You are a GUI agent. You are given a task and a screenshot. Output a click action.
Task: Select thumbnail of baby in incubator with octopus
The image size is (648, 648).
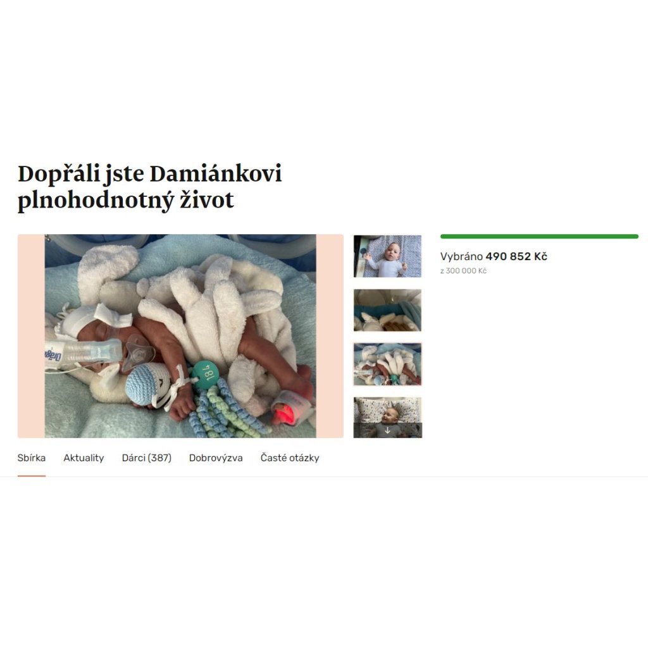click(387, 364)
